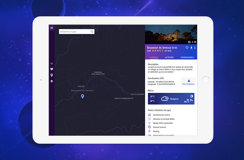This screenshot has width=244, height=160.
Task: Click the car icon for 'Accessible en voiture'
Action: click(x=149, y=115)
